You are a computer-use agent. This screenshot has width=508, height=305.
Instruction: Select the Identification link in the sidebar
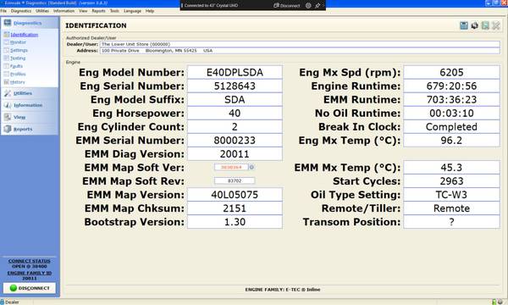point(25,35)
